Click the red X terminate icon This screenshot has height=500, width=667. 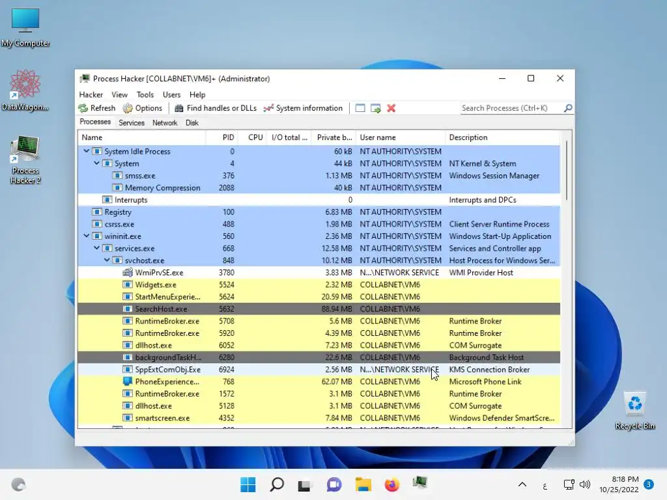tap(391, 108)
